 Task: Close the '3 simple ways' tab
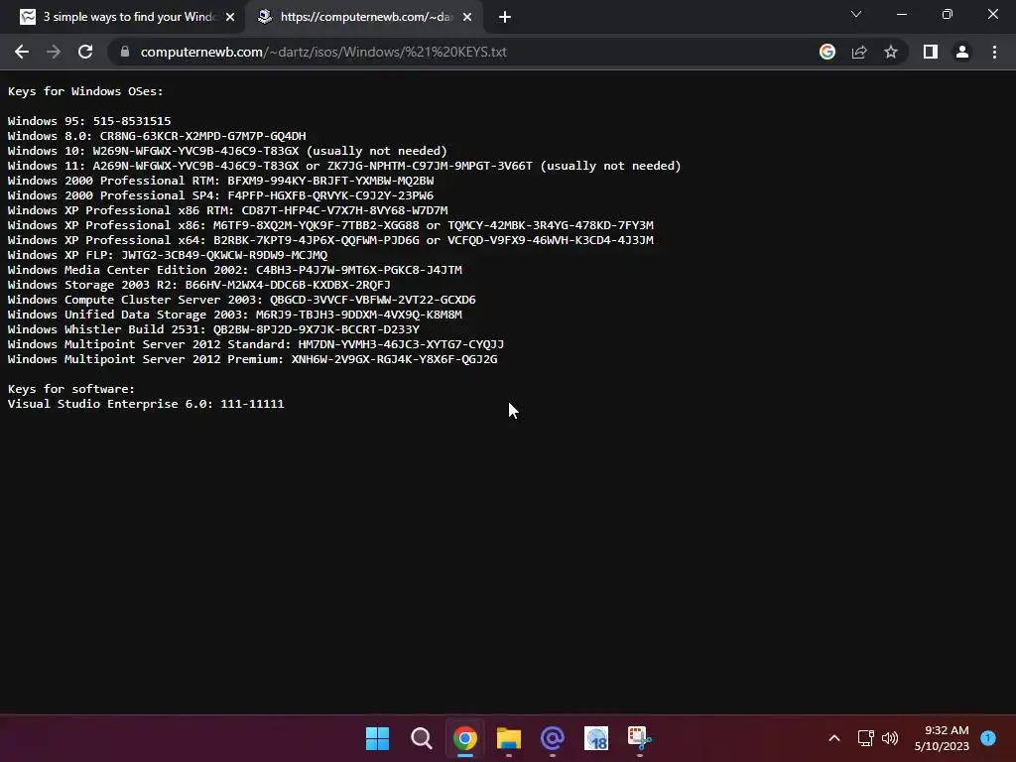(x=230, y=17)
